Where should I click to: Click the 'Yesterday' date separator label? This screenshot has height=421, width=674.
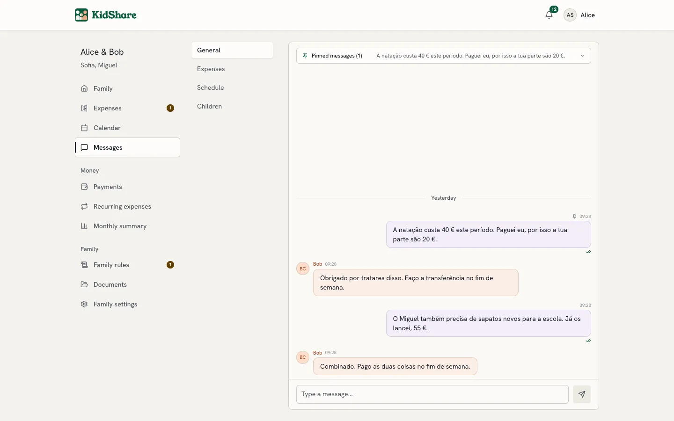444,198
